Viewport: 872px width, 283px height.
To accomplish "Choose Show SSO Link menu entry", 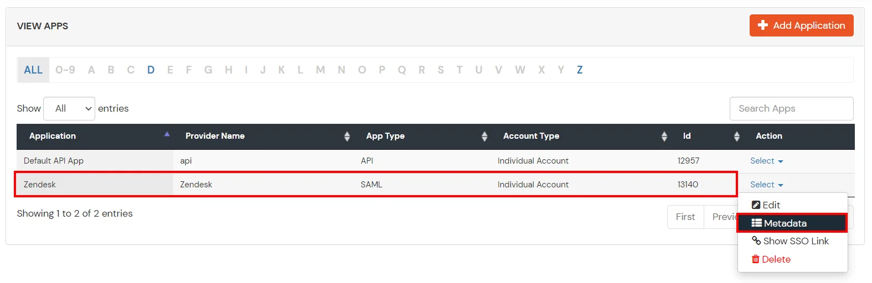I will tap(792, 241).
